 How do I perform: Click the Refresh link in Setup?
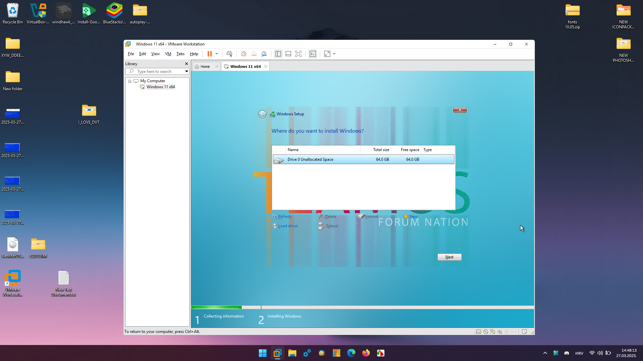(284, 217)
